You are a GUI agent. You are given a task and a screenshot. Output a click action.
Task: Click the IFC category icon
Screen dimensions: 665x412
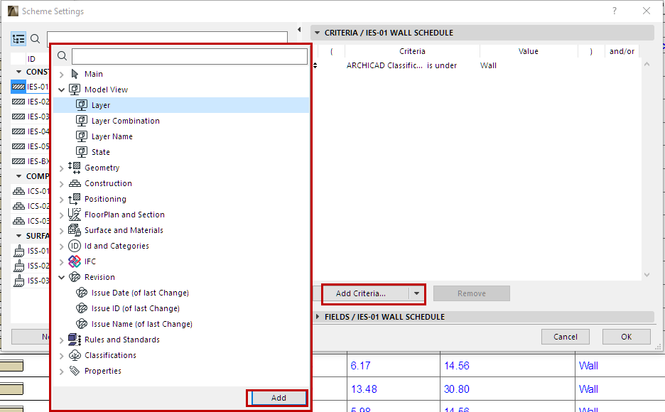75,261
